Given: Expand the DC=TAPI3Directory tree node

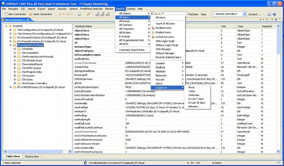Looking at the screenshot, I should pos(10,87).
